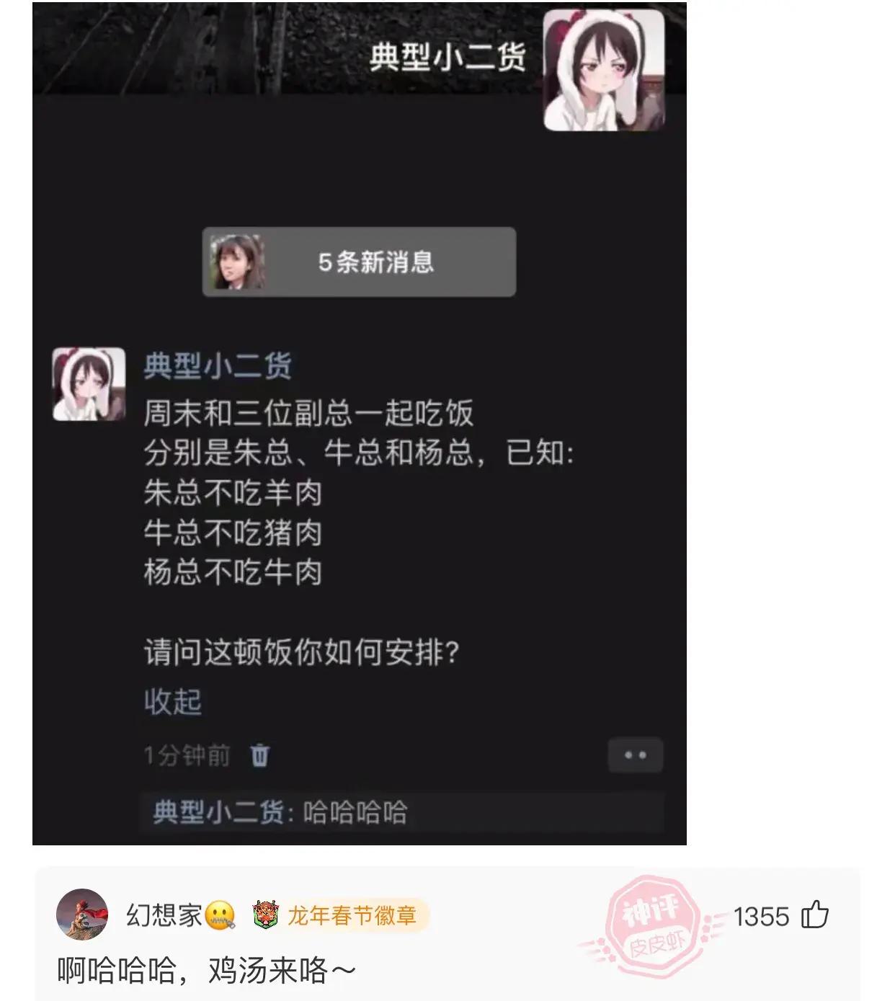Viewport: 895px width, 1001px height.
Task: Open the two-dot comment button
Action: 635,755
